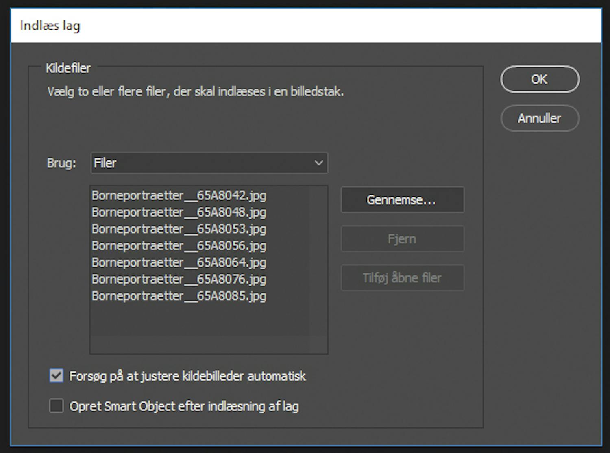Screen dimensions: 610x453
Task: Click the chevron arrow on Brug combo box
Action: click(318, 163)
